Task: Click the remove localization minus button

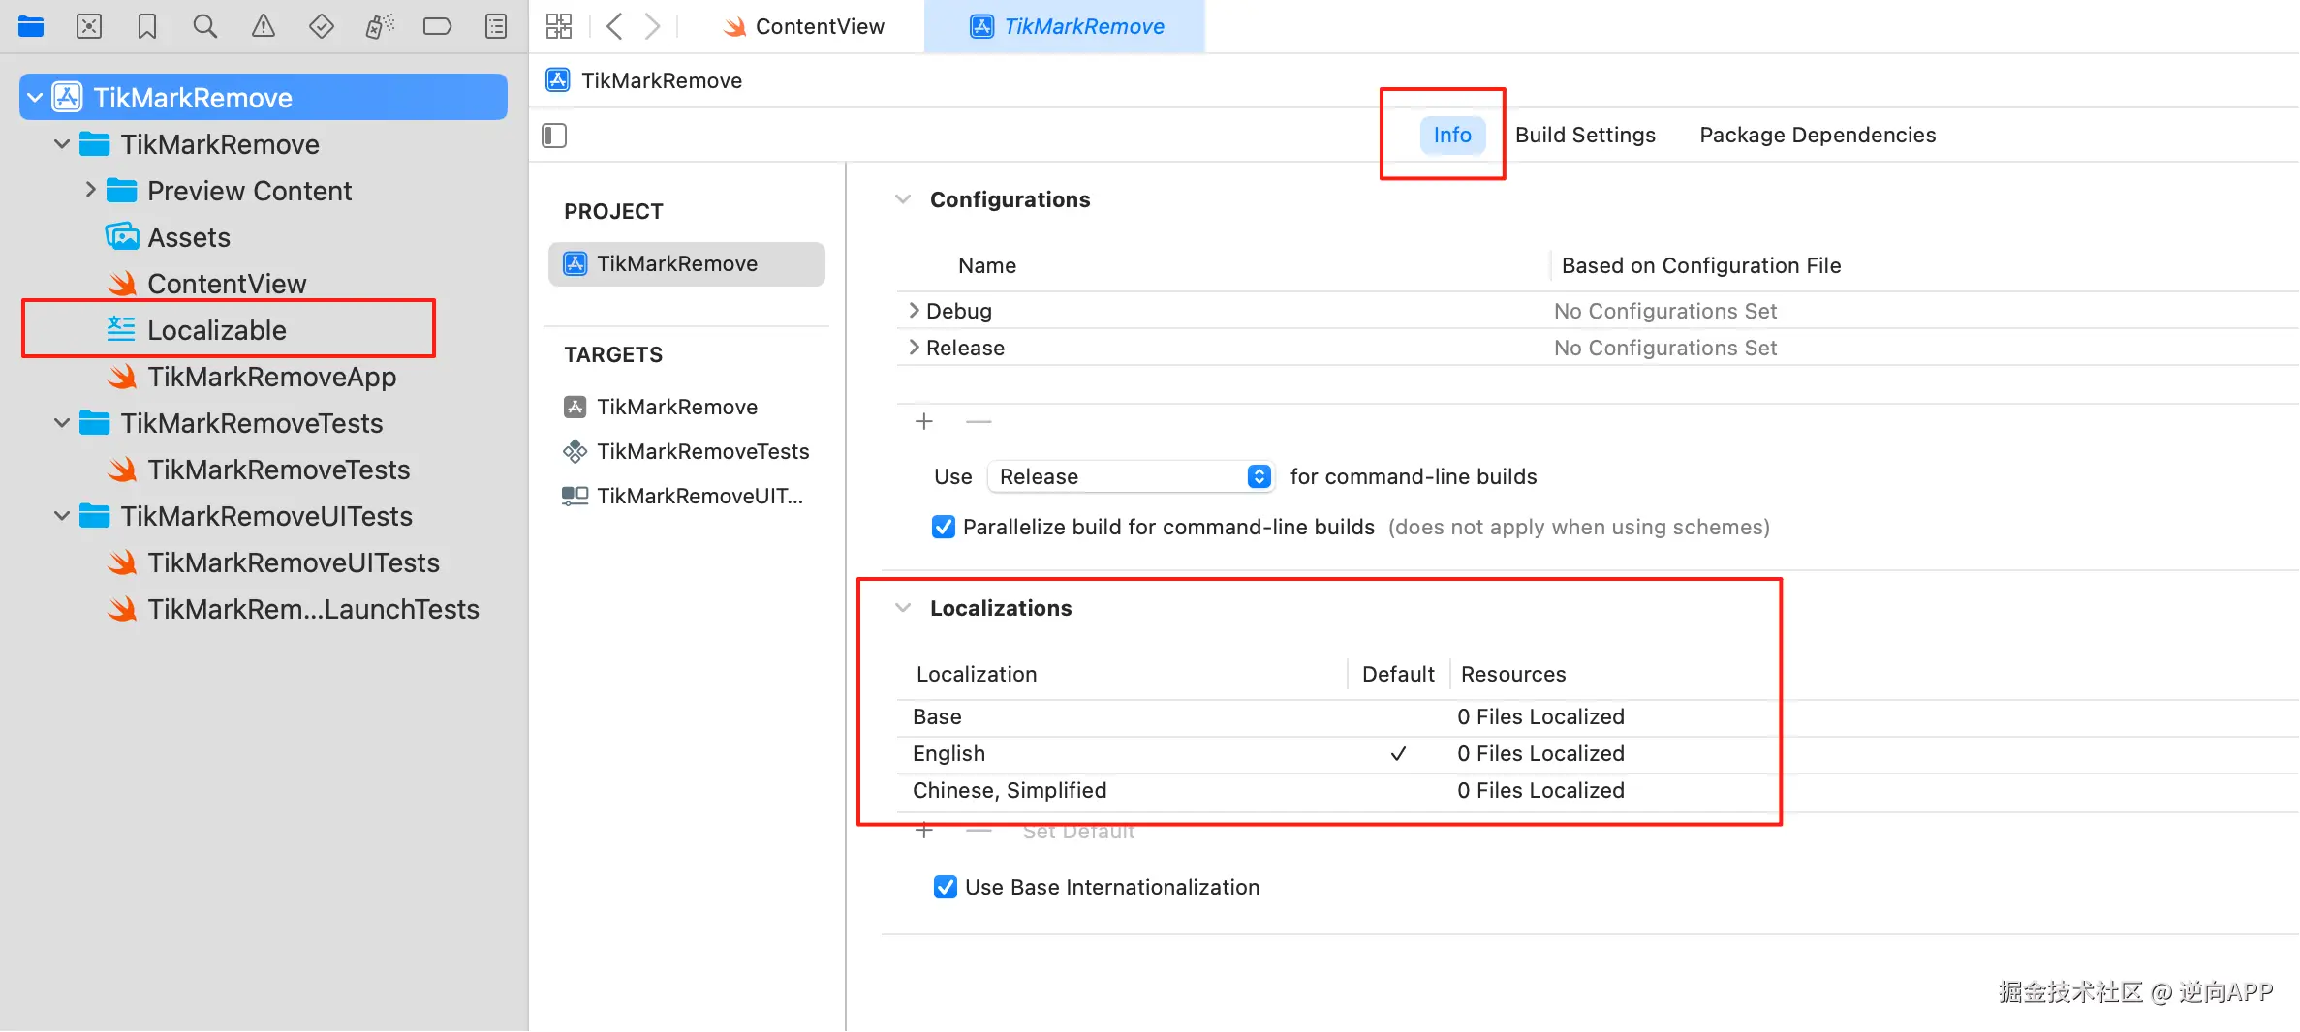Action: [x=979, y=831]
